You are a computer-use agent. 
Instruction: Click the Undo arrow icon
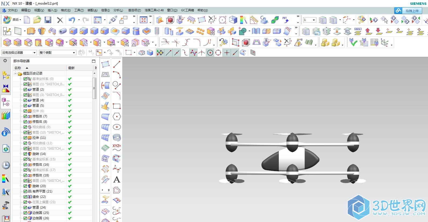(72, 20)
